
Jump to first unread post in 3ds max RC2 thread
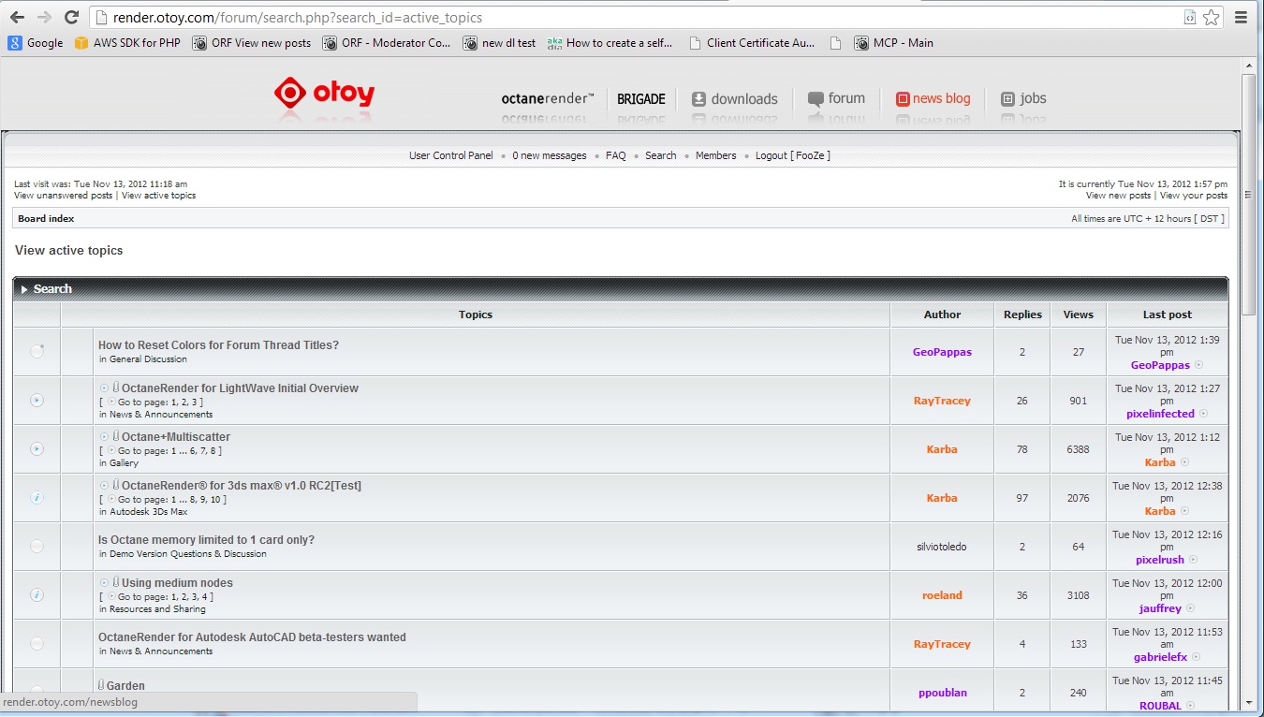point(104,485)
